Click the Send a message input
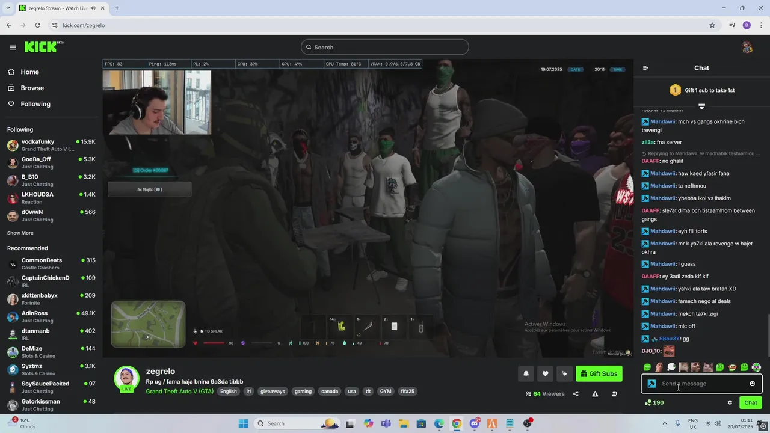 (x=701, y=384)
